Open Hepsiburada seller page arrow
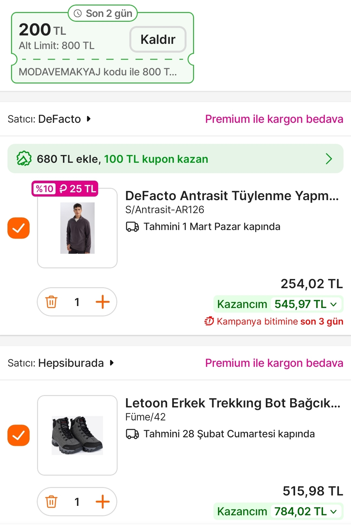 coord(112,363)
